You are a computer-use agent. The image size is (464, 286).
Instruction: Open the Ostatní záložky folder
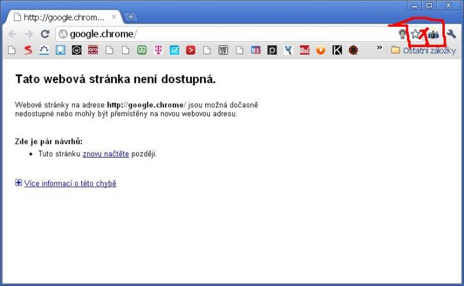tap(423, 50)
